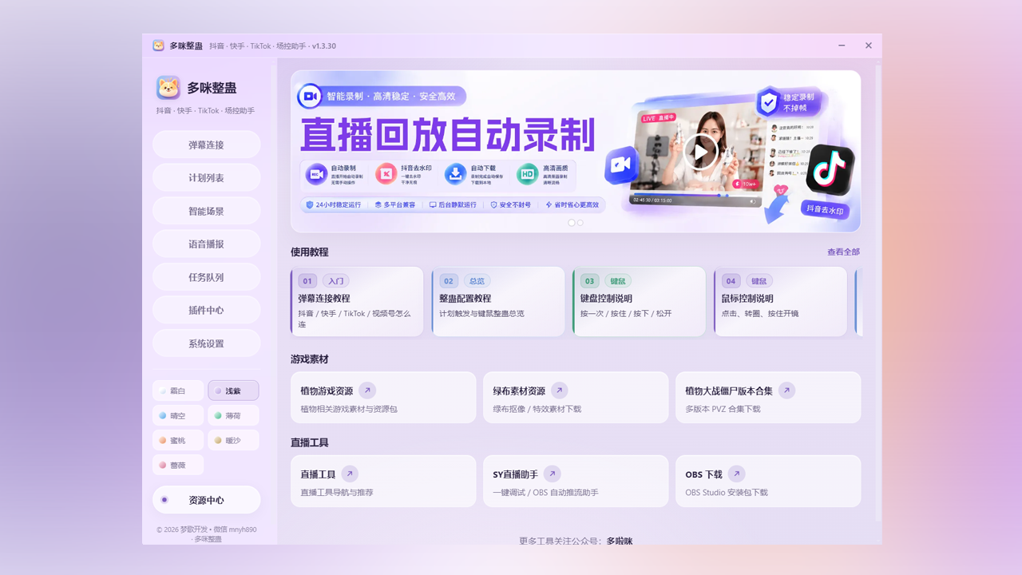Click the cat avatar logo in the sidebar
The image size is (1022, 575).
[168, 88]
